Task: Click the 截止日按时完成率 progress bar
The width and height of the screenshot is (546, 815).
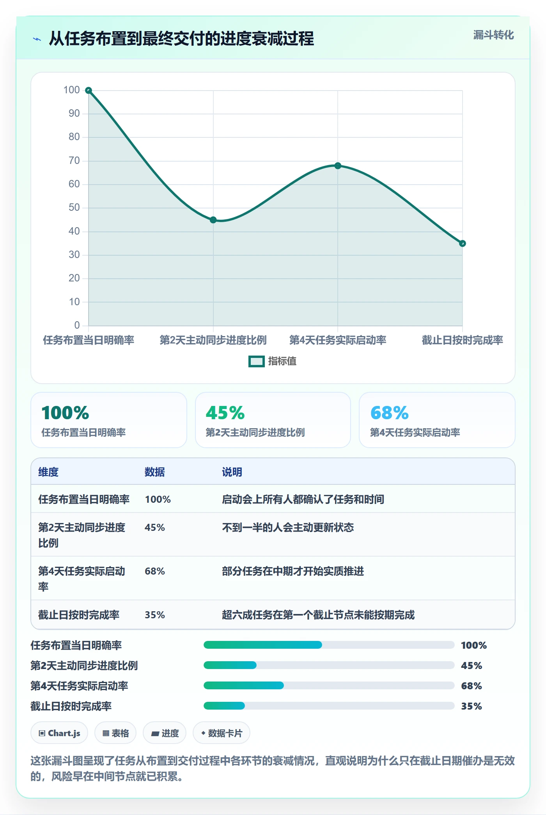Action: click(x=329, y=706)
